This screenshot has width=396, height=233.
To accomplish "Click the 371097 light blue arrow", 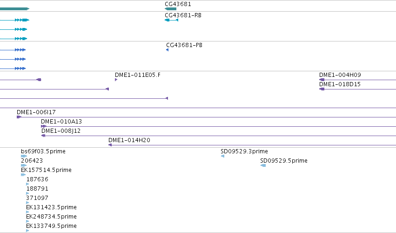I will click(27, 203).
